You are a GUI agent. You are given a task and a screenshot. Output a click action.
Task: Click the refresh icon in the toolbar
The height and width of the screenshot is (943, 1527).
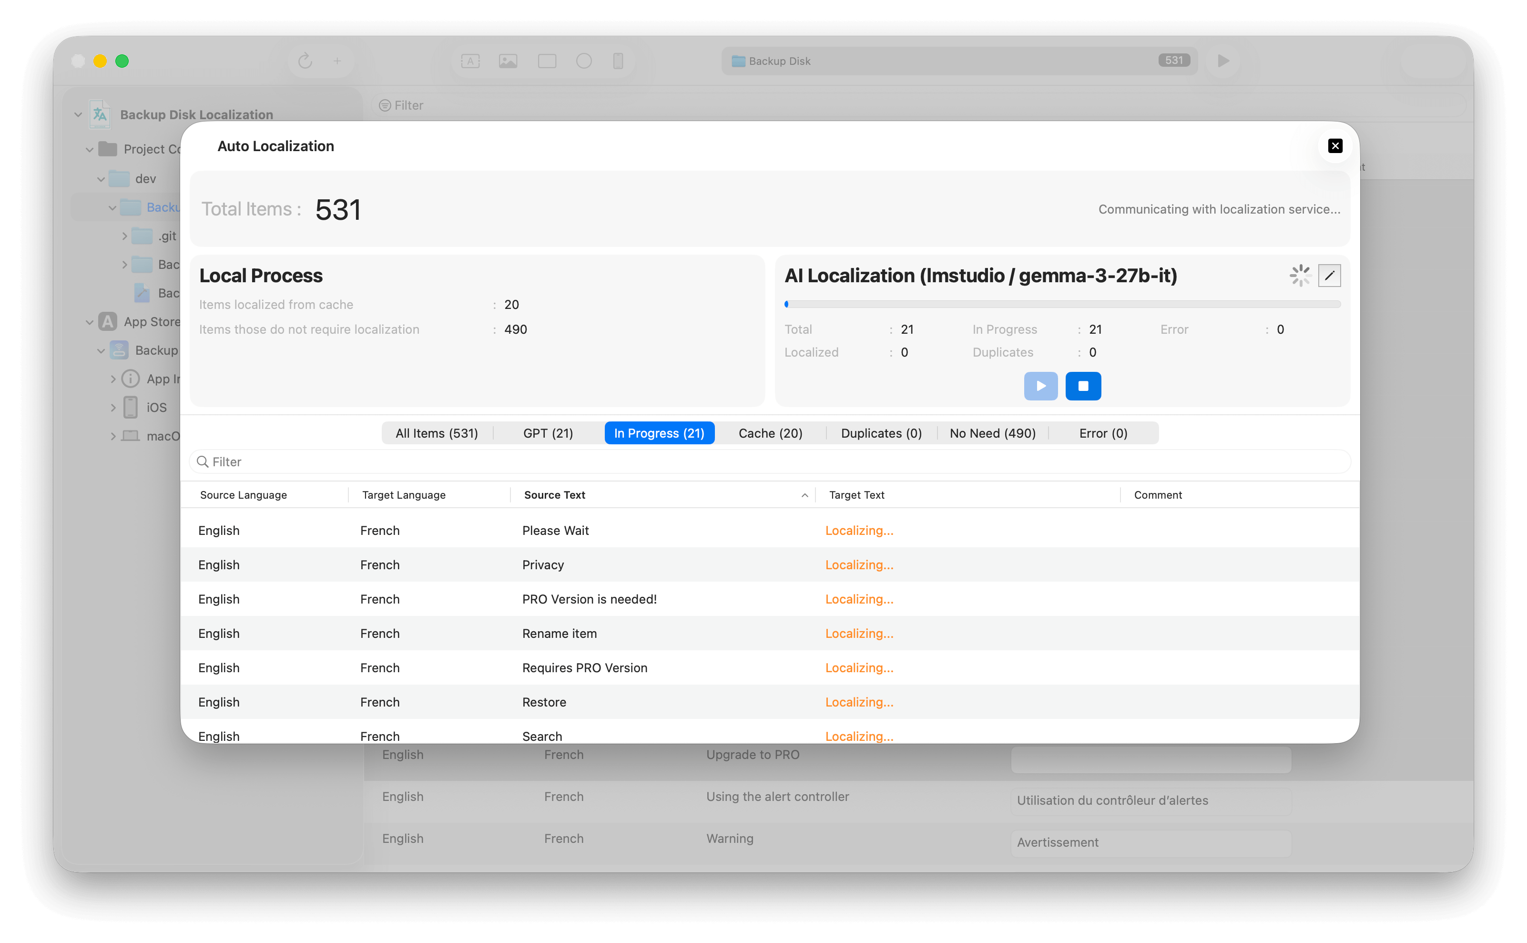tap(305, 61)
